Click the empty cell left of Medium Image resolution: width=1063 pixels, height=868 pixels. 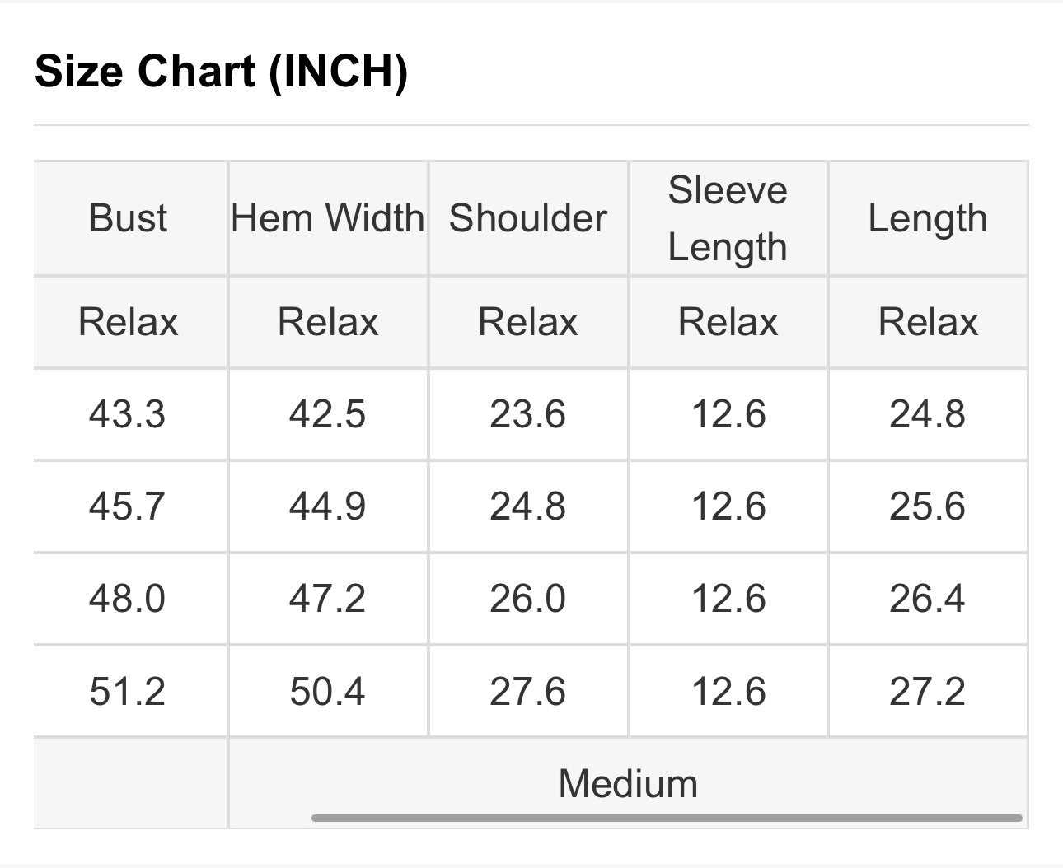click(130, 783)
